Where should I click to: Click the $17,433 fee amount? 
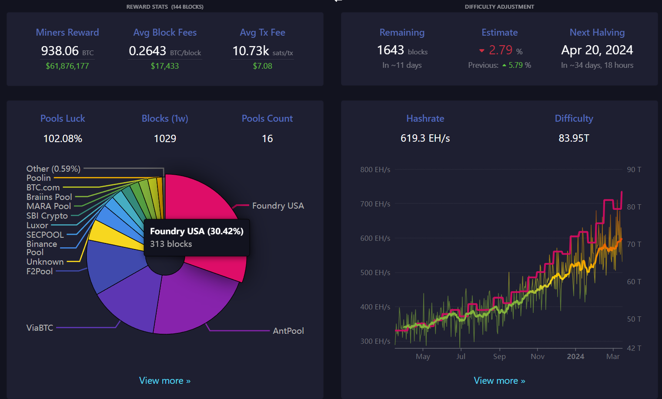pyautogui.click(x=165, y=66)
